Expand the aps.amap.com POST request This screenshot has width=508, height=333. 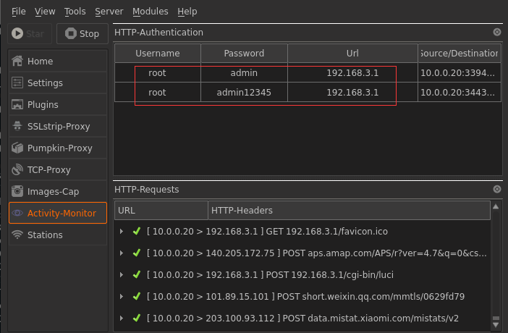click(122, 253)
